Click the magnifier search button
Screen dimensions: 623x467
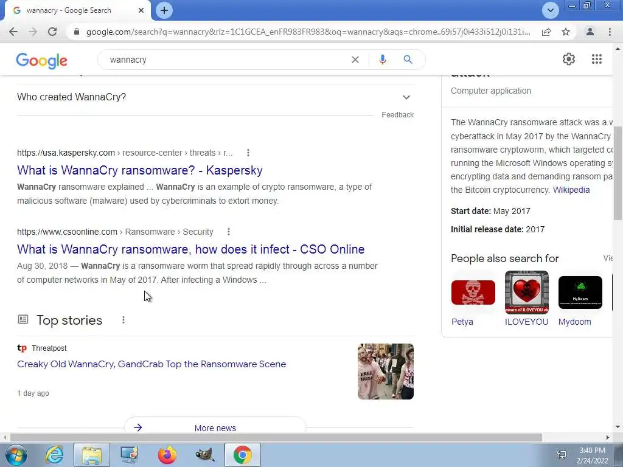pyautogui.click(x=408, y=60)
